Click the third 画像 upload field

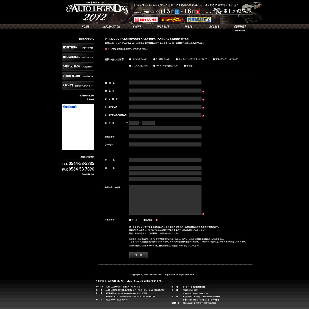point(165,179)
